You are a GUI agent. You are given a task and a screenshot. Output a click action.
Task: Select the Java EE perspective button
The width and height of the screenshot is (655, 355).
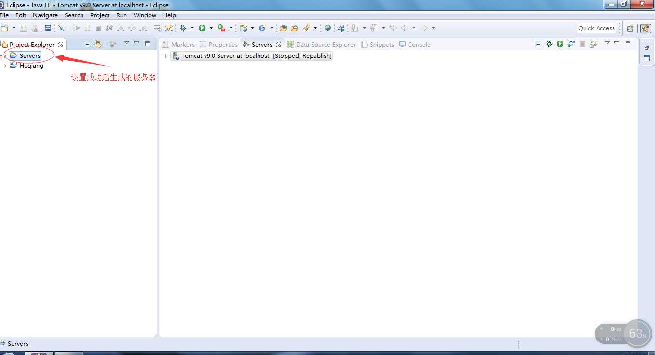pyautogui.click(x=645, y=28)
